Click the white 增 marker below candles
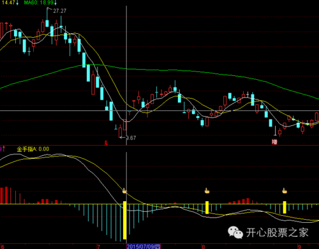 pos(274,142)
